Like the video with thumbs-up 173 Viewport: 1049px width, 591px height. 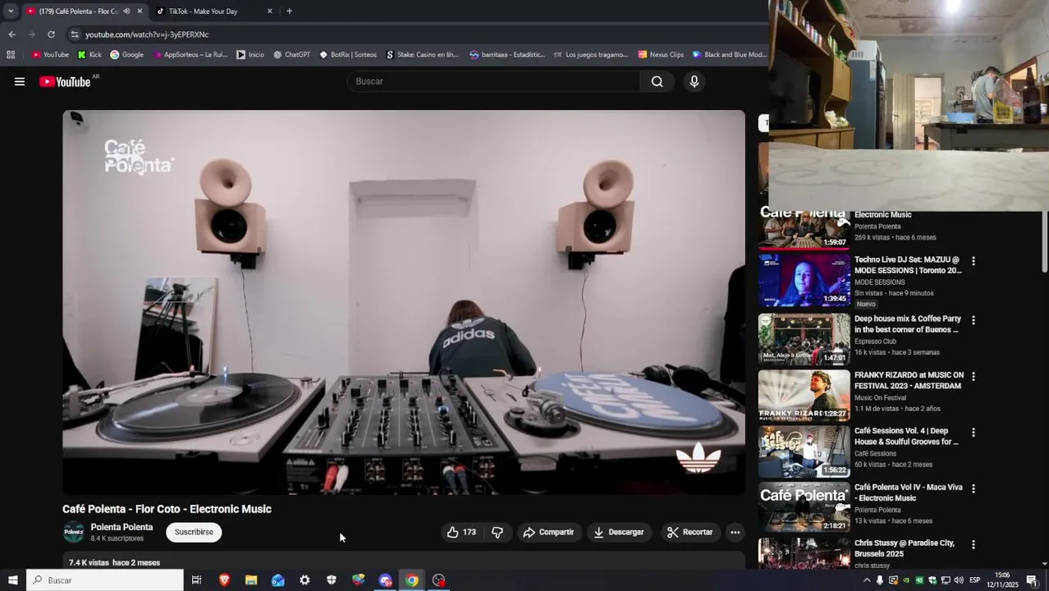point(460,532)
